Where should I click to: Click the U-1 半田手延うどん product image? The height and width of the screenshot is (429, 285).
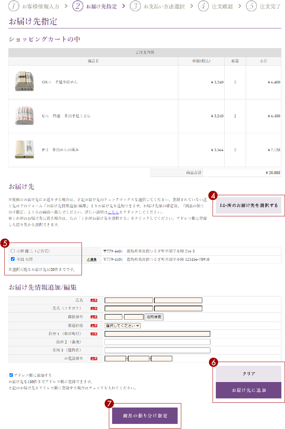click(24, 115)
